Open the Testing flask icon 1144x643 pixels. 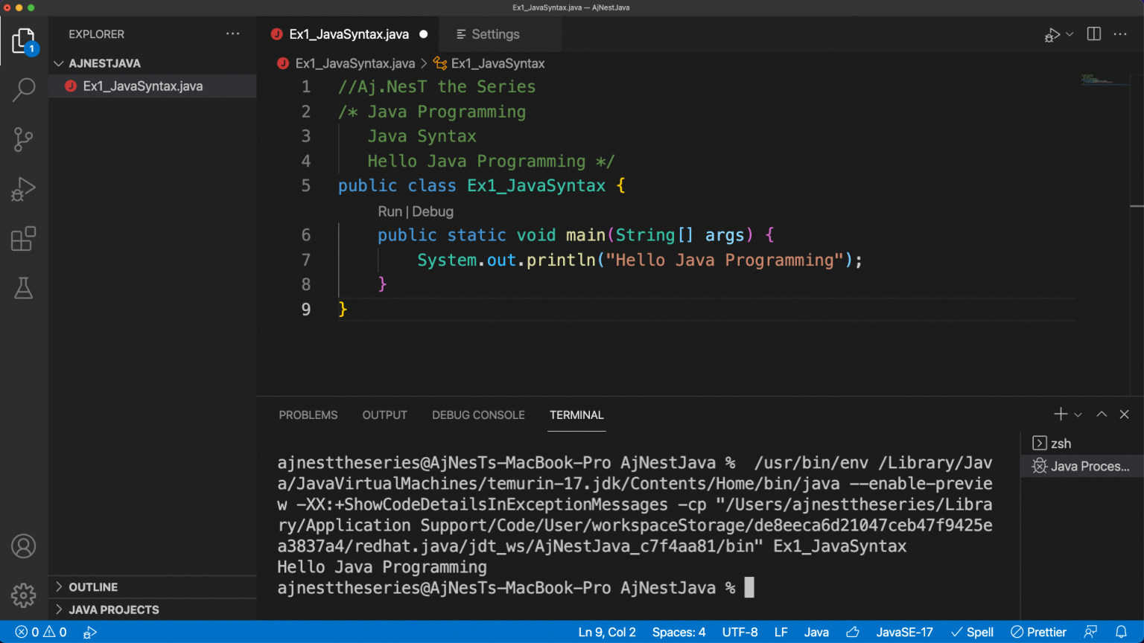pyautogui.click(x=24, y=288)
